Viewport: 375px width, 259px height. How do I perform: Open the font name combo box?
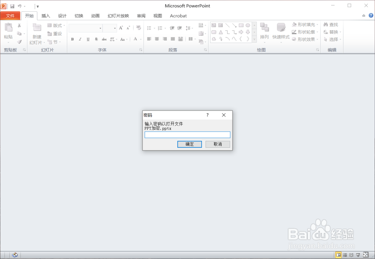coord(85,28)
